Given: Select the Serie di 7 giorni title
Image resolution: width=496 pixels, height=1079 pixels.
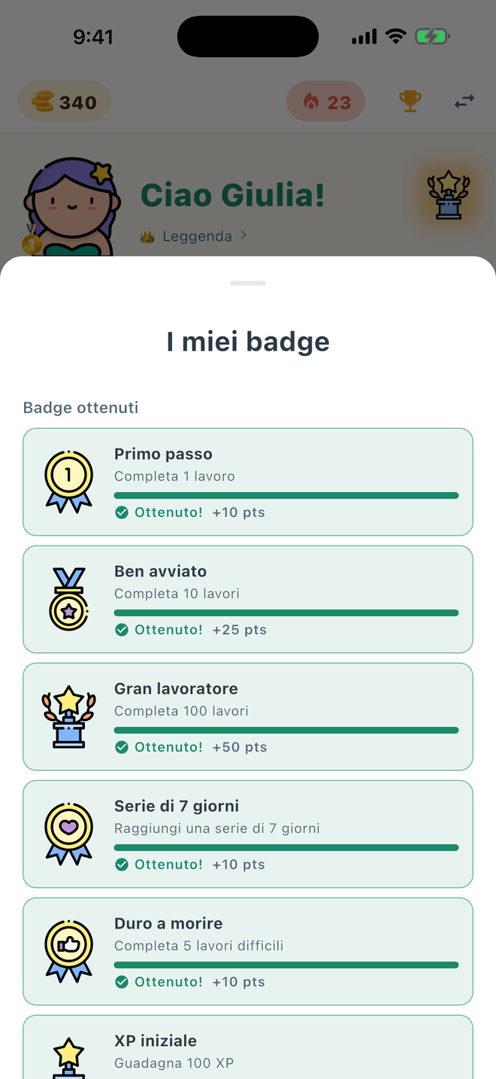Looking at the screenshot, I should 177,806.
